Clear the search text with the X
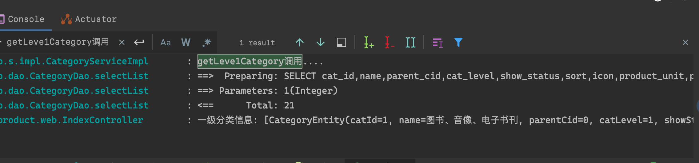Image resolution: width=699 pixels, height=163 pixels. point(122,42)
